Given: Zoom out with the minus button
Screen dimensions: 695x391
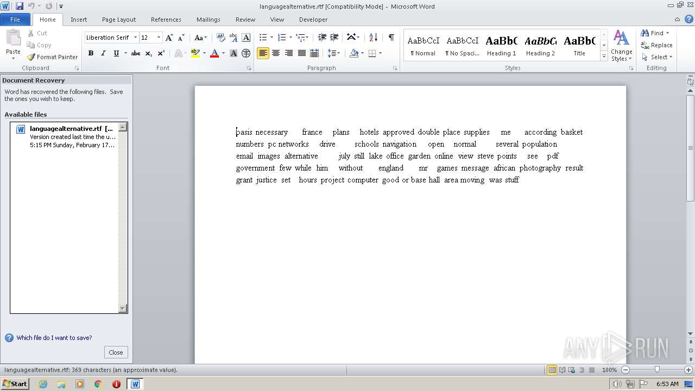Looking at the screenshot, I should [625, 370].
